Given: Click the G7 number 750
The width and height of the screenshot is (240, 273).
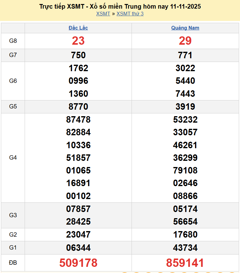Looking at the screenshot, I should pos(78,55).
